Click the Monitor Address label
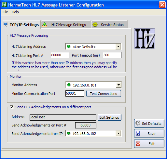Viewport: 167px width, 159px height. pos(24,85)
